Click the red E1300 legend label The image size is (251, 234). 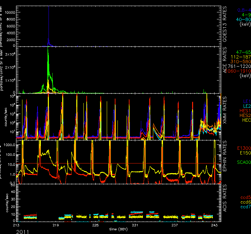[x=243, y=147]
